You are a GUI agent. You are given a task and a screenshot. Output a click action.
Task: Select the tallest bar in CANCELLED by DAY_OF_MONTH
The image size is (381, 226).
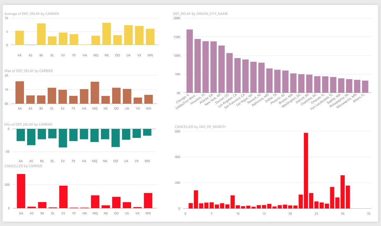306,171
